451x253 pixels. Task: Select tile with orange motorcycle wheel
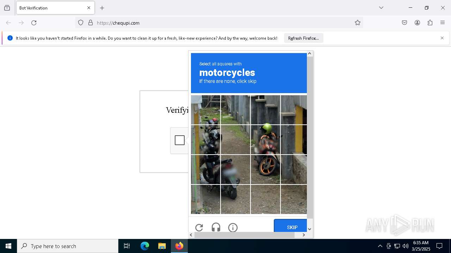[x=265, y=169]
